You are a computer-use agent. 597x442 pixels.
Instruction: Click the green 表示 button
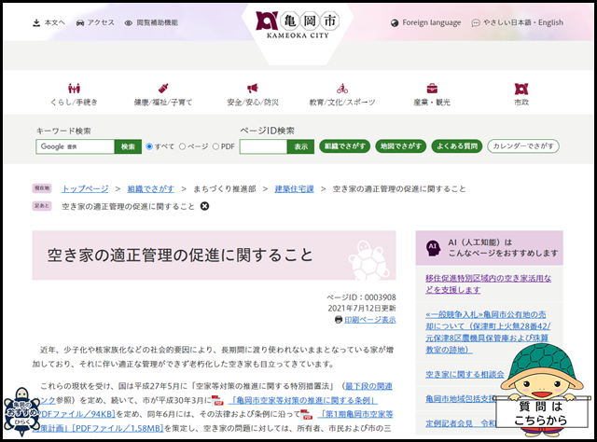click(x=300, y=146)
